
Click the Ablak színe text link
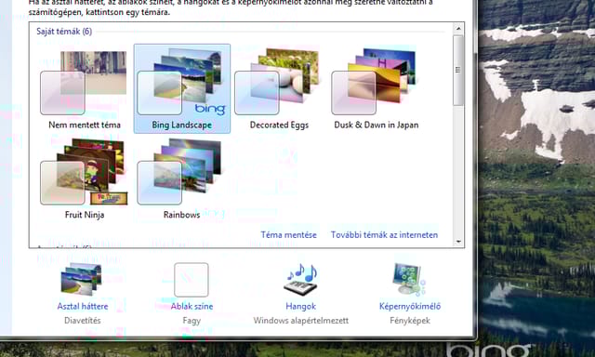click(192, 306)
